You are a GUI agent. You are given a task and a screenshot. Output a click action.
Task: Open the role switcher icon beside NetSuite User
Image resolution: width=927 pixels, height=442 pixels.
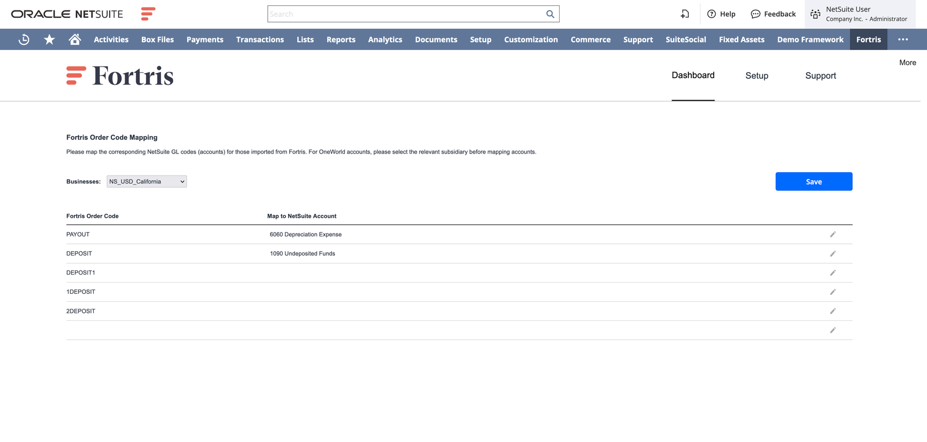tap(815, 14)
